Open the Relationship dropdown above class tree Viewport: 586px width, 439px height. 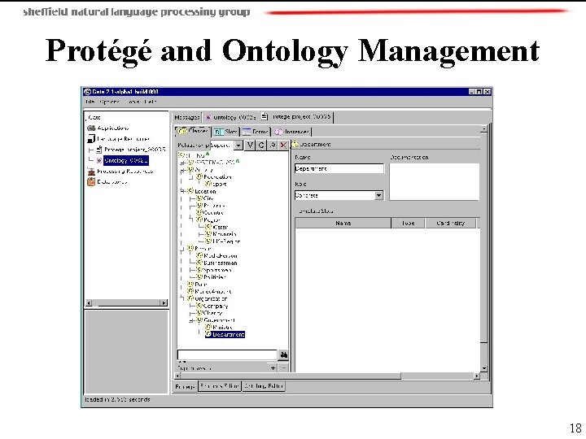click(238, 145)
